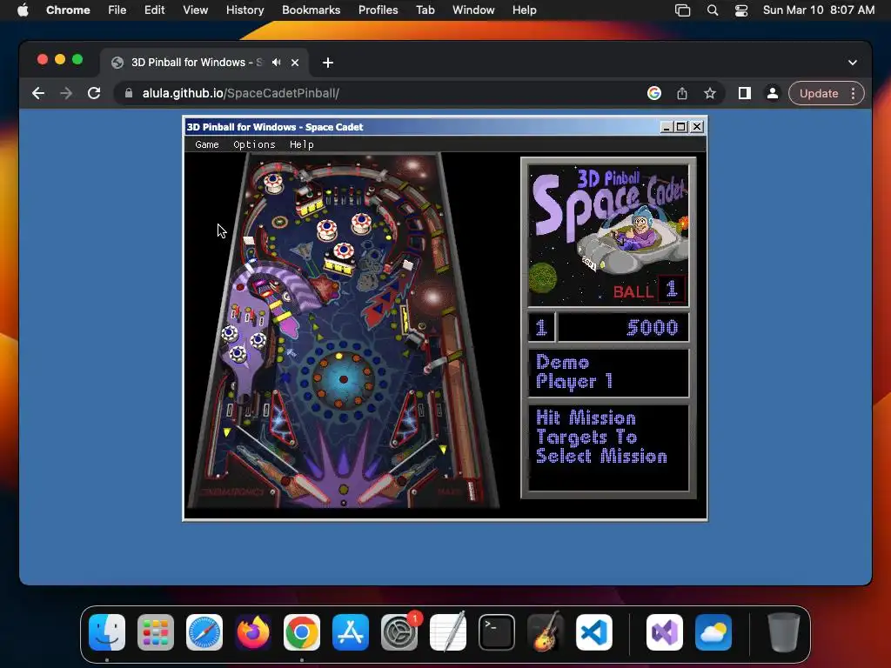Open Finder from the Dock
Viewport: 891px width, 668px height.
pos(107,632)
